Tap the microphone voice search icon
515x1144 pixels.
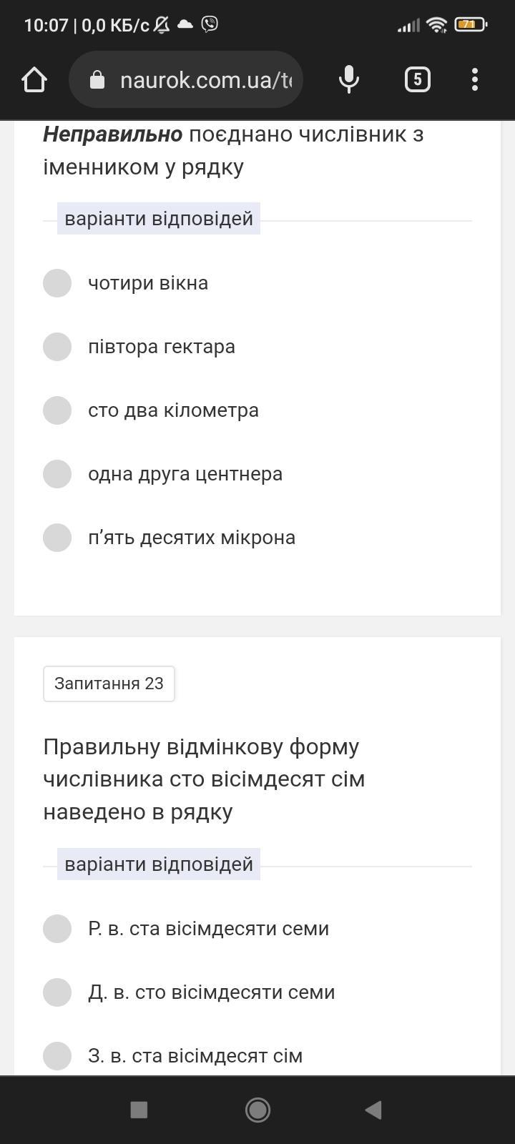pyautogui.click(x=348, y=79)
